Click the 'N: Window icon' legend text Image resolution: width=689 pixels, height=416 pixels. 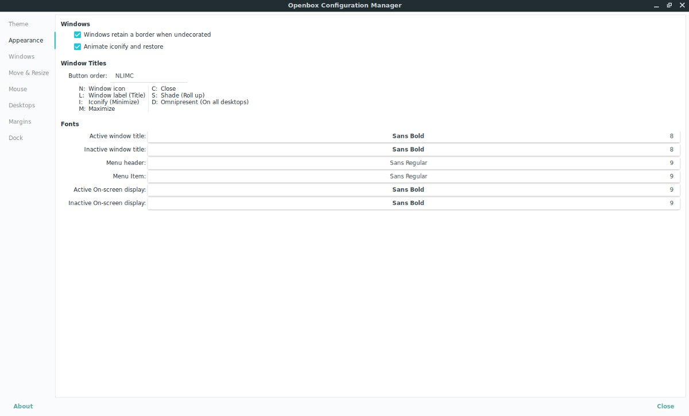click(102, 89)
